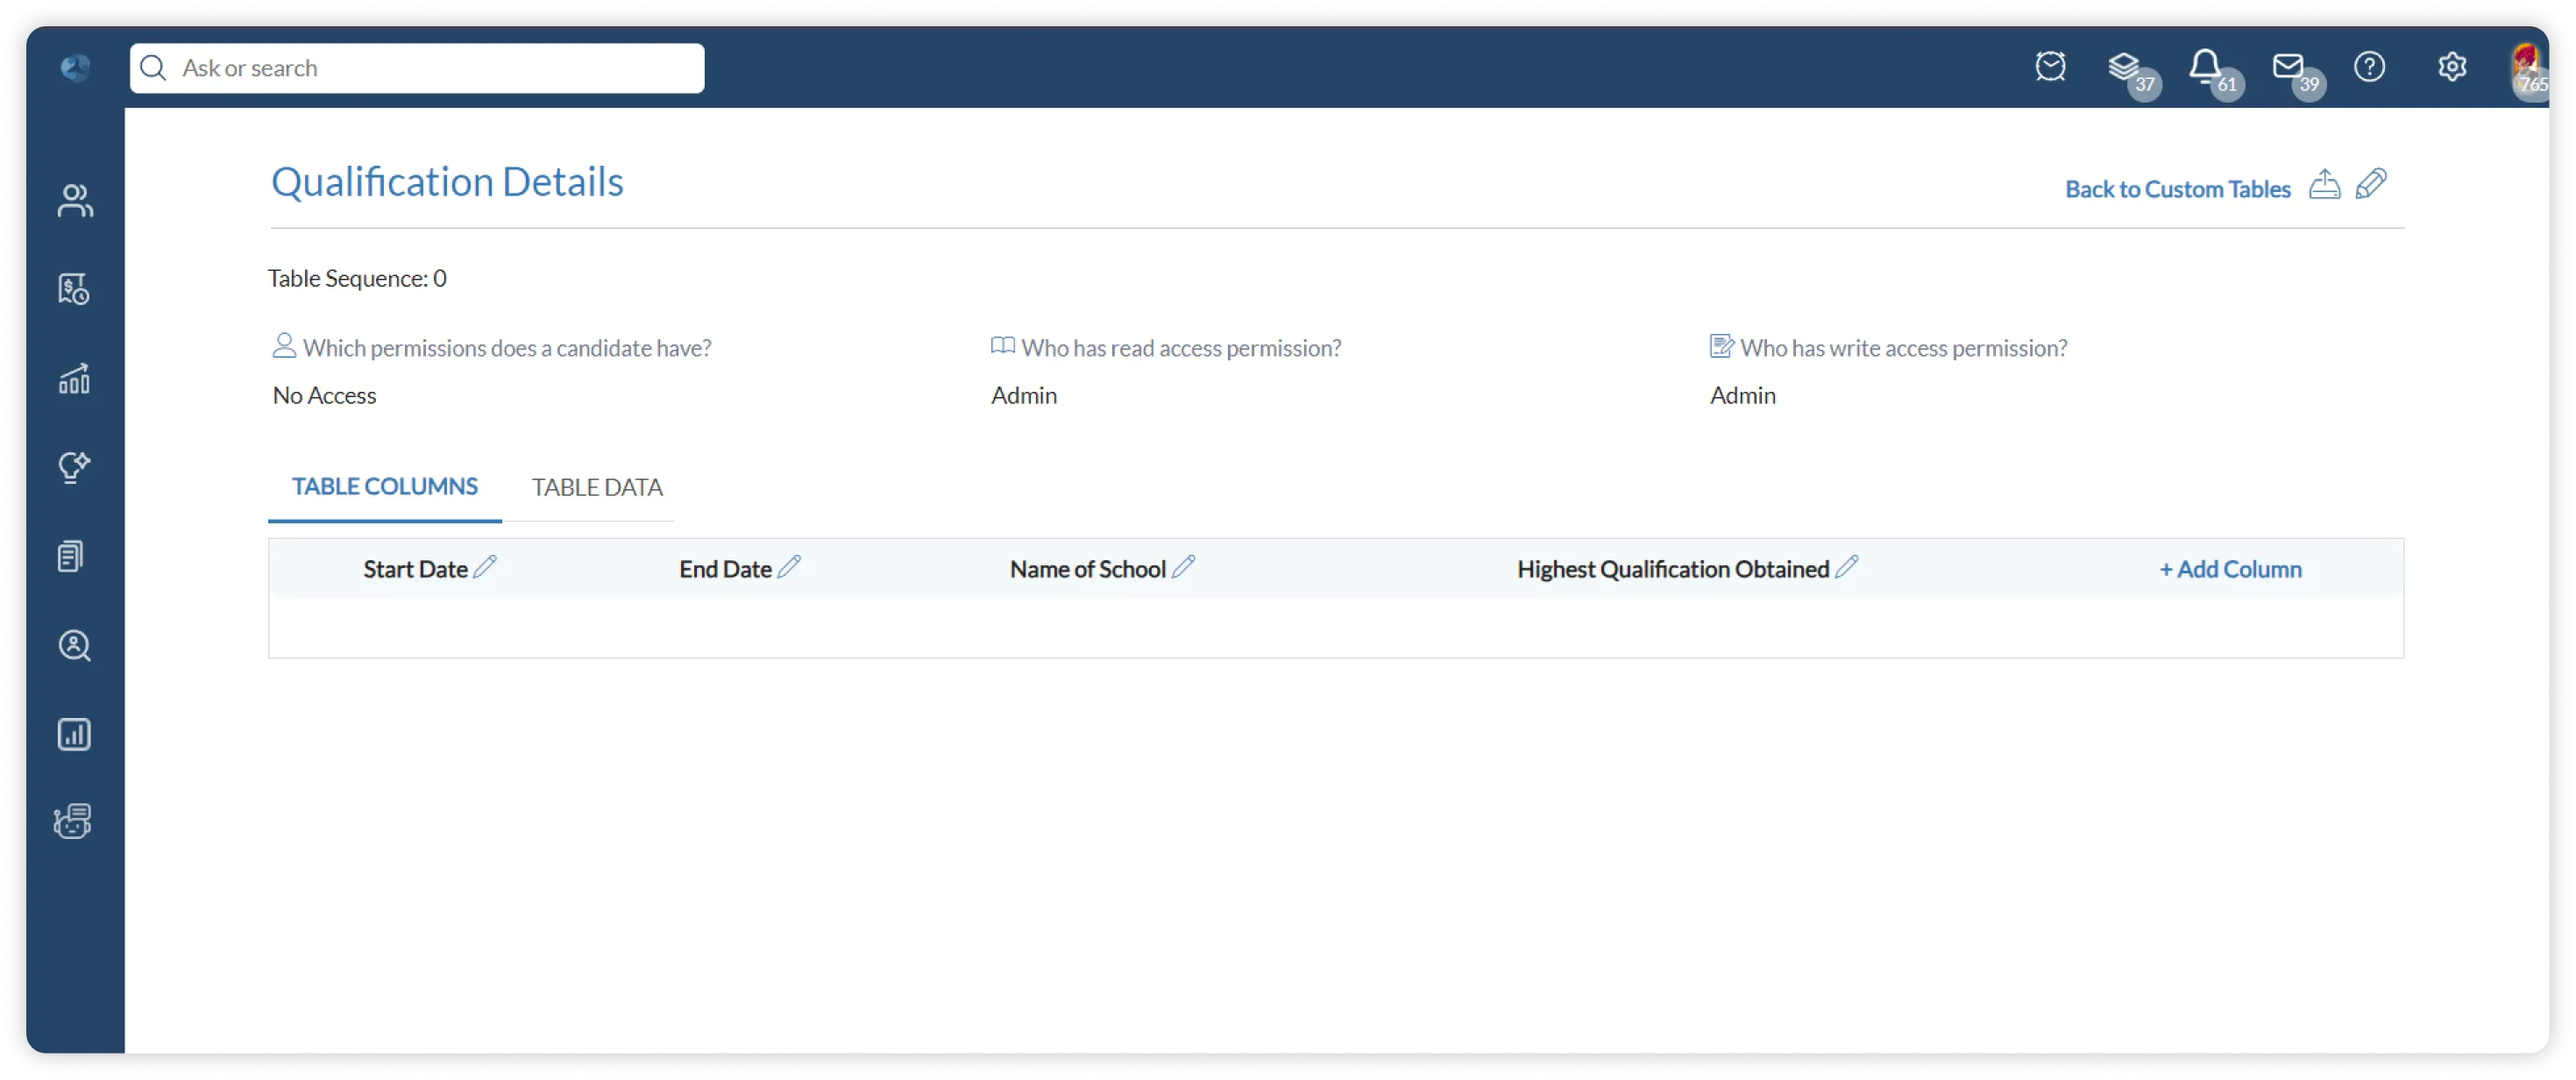Edit the Name of School column pencil

click(x=1183, y=567)
